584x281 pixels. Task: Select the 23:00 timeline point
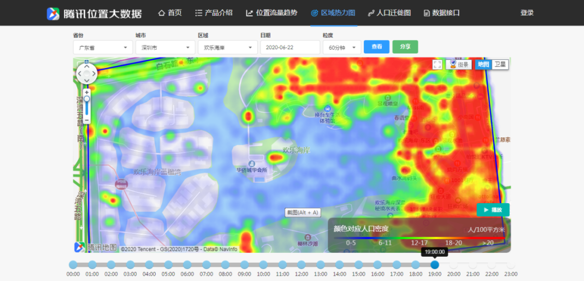510,265
